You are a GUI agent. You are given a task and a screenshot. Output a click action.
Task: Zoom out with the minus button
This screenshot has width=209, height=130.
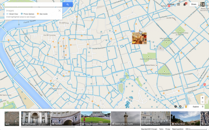click(x=203, y=102)
